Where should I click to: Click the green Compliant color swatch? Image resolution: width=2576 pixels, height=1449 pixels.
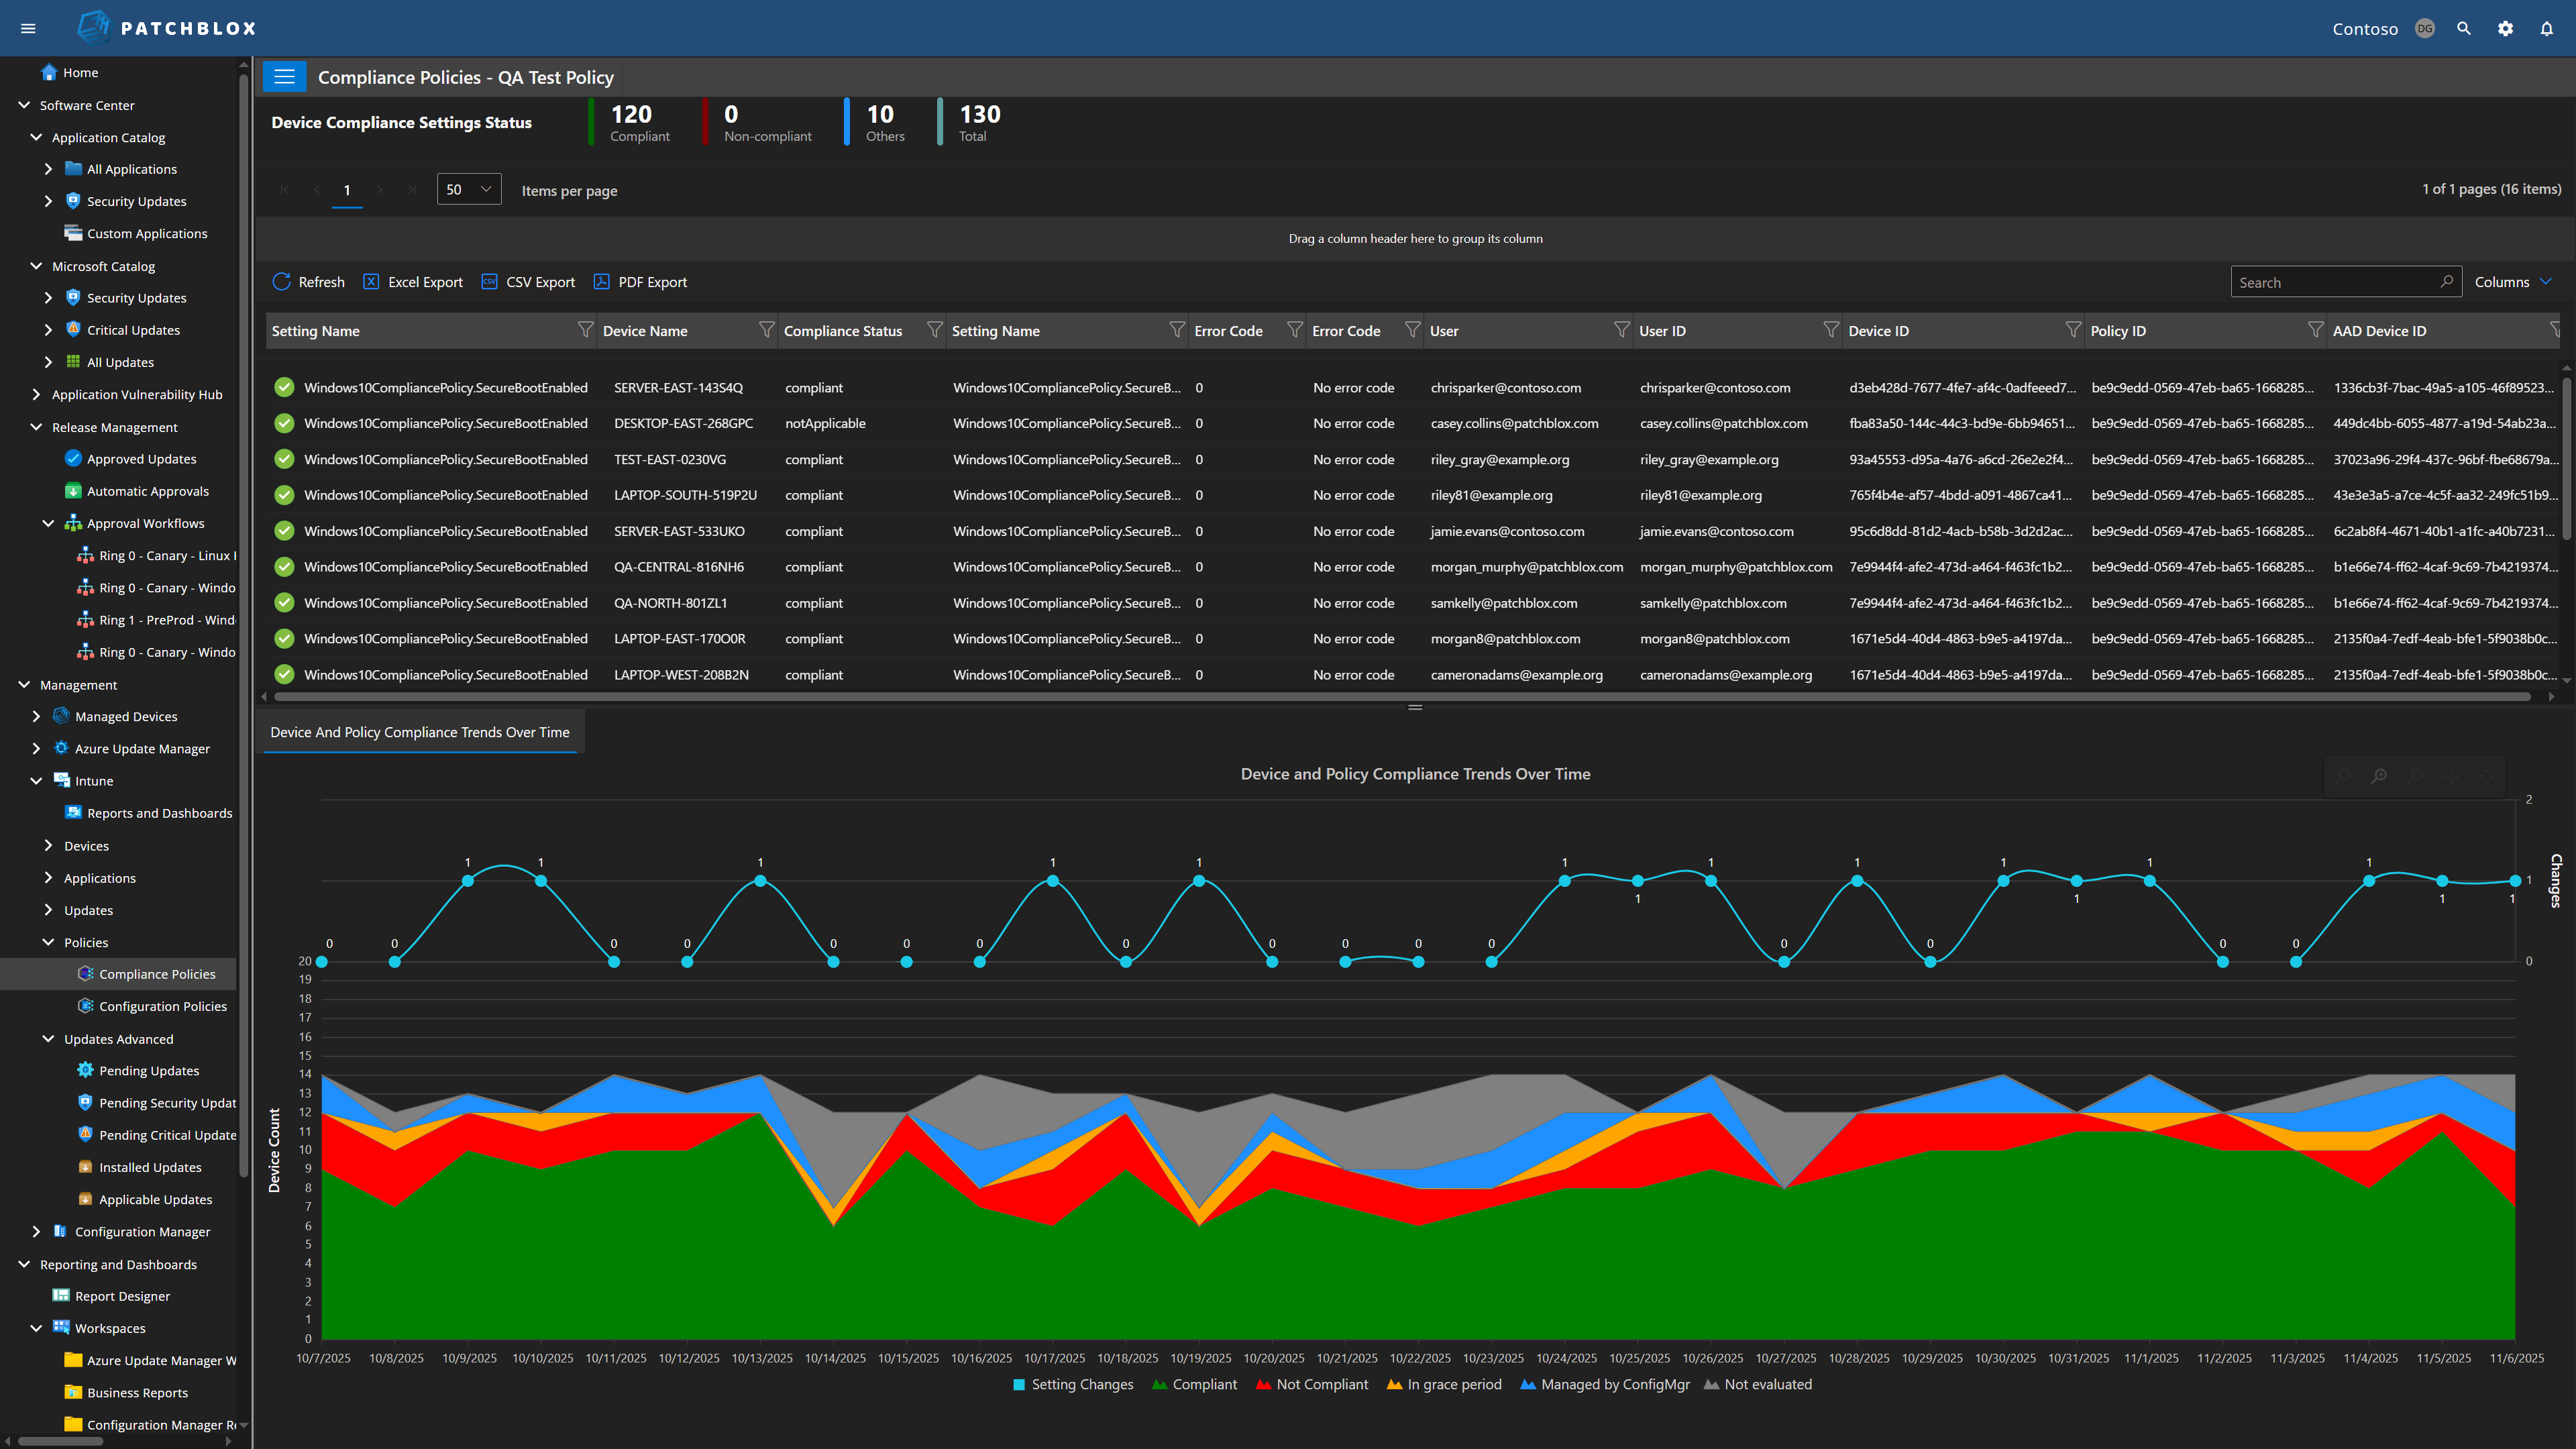pos(1160,1384)
